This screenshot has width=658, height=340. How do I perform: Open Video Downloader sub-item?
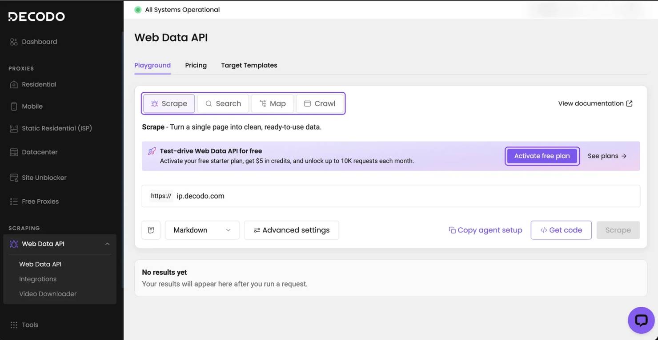click(x=48, y=294)
